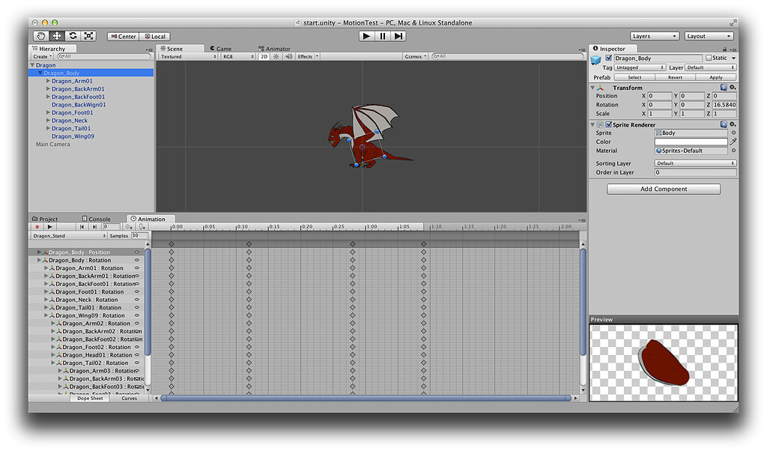Click the record button in the Animation panel
The width and height of the screenshot is (767, 451).
point(37,227)
